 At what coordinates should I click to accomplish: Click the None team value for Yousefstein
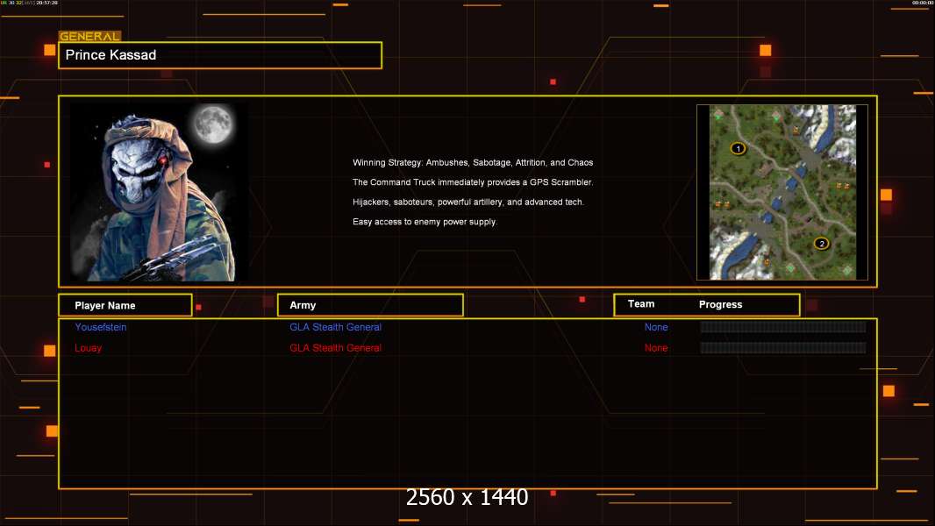656,327
